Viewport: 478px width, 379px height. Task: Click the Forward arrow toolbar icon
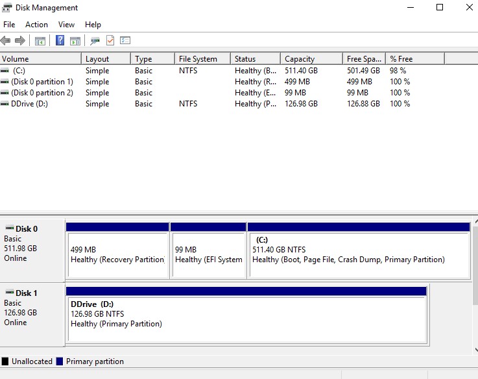[x=20, y=41]
